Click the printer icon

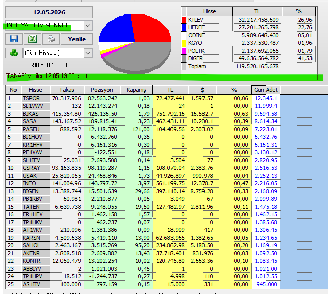click(51, 39)
